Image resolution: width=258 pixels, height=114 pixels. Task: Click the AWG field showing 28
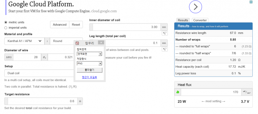click(x=27, y=57)
